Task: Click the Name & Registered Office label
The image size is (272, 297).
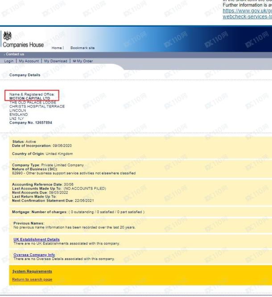Action: click(32, 95)
